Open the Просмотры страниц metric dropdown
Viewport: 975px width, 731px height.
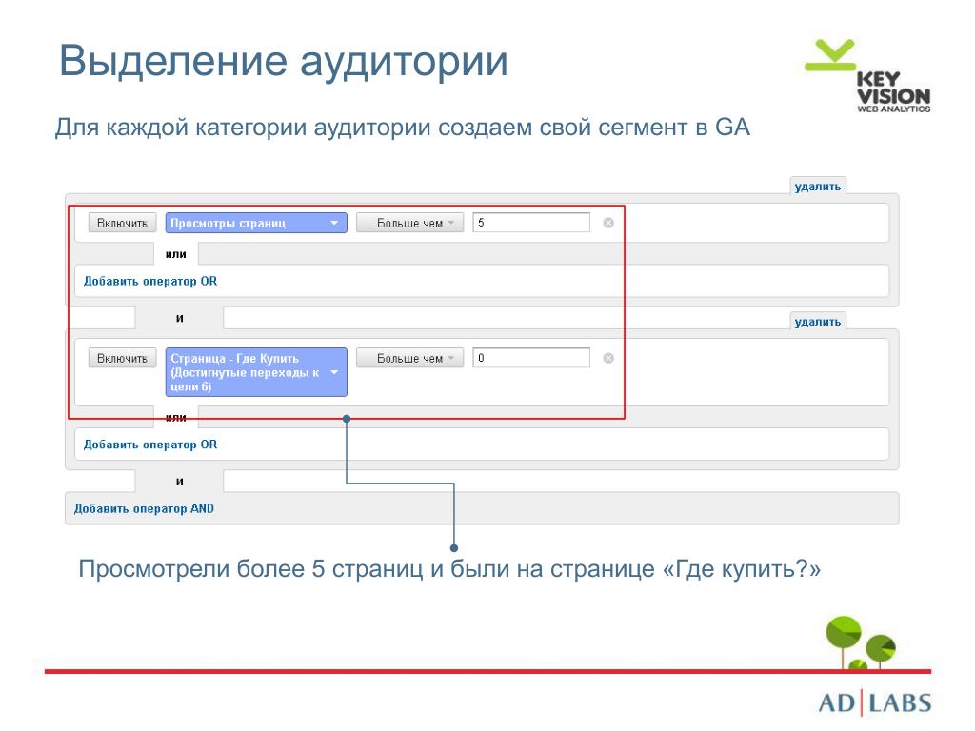coord(256,223)
